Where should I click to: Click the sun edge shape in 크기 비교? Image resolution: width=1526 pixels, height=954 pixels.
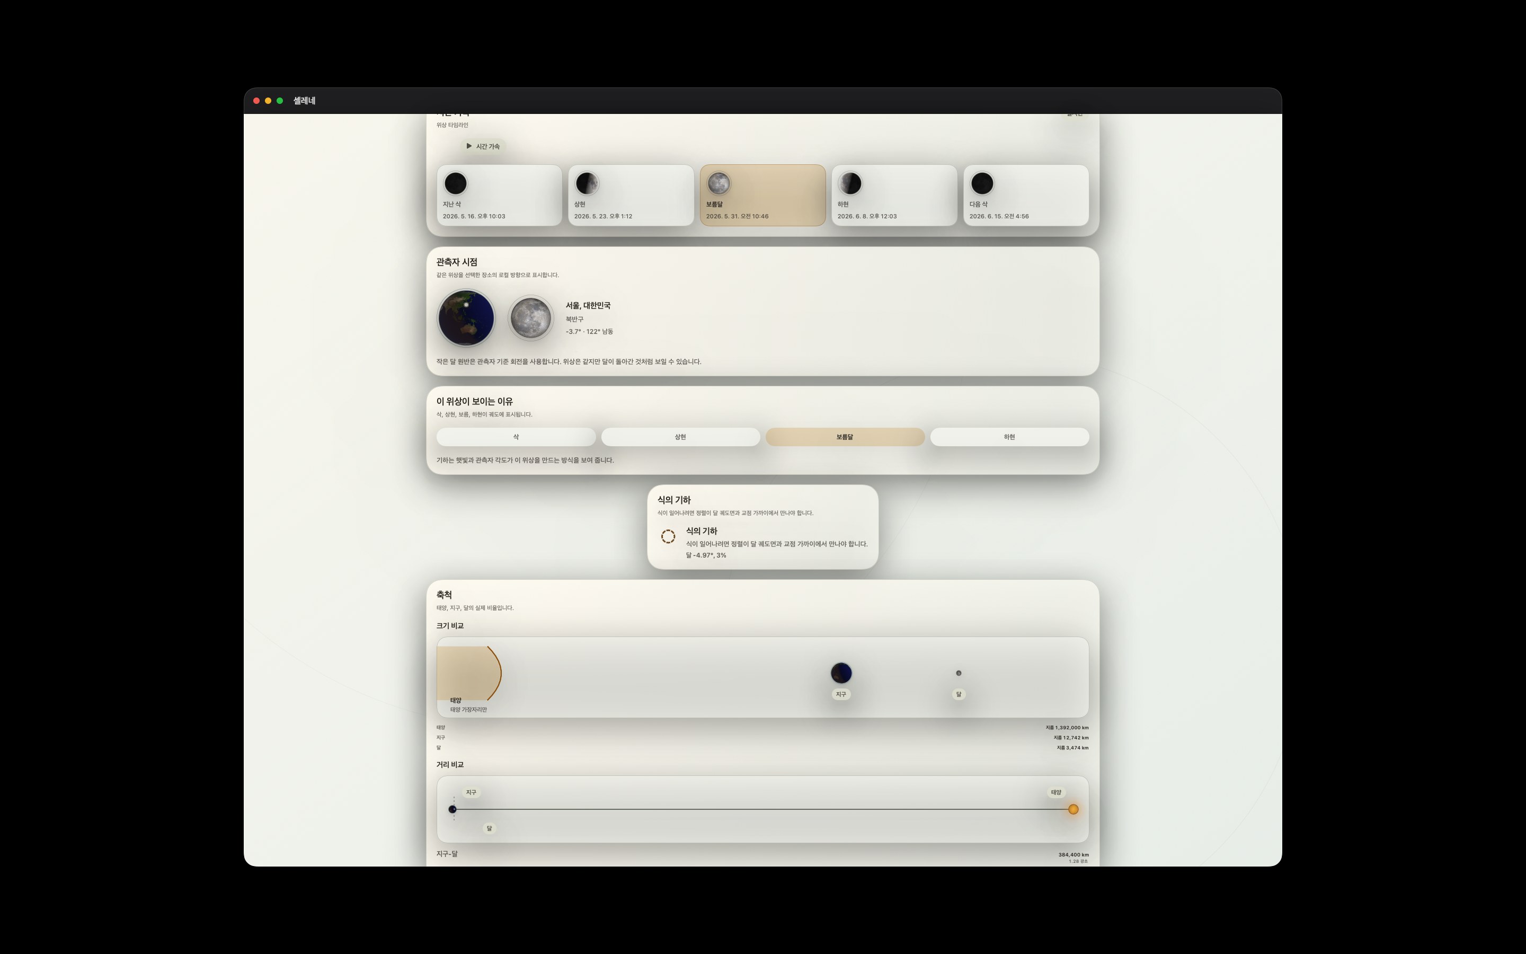469,673
